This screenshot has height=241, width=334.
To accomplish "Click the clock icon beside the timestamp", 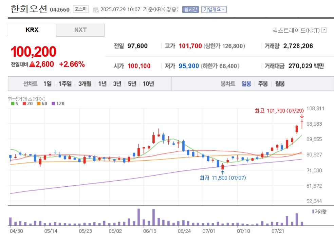I will pos(96,10).
